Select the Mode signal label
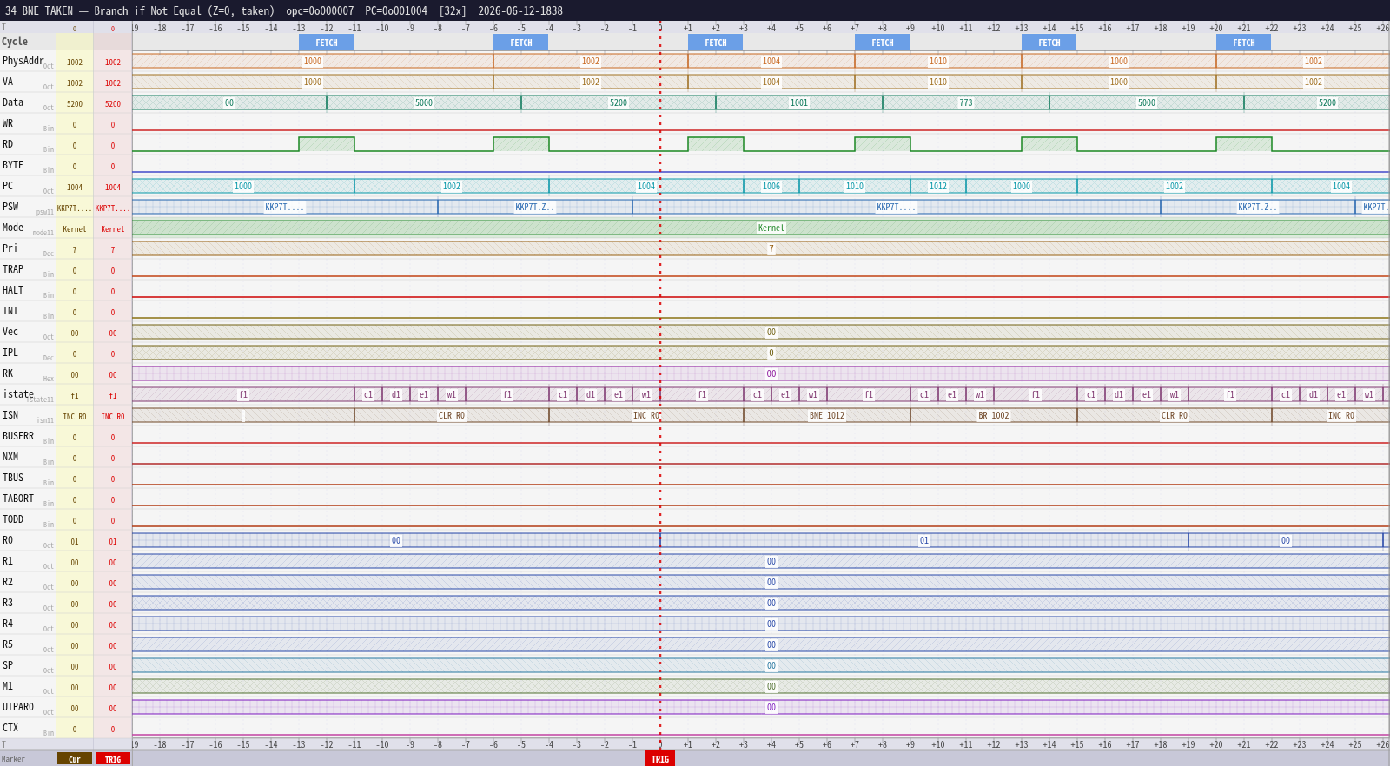Image resolution: width=1390 pixels, height=766 pixels. (13, 228)
